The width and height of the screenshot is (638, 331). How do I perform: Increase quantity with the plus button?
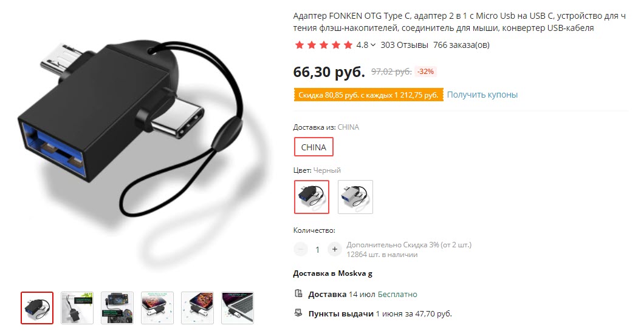tap(334, 249)
